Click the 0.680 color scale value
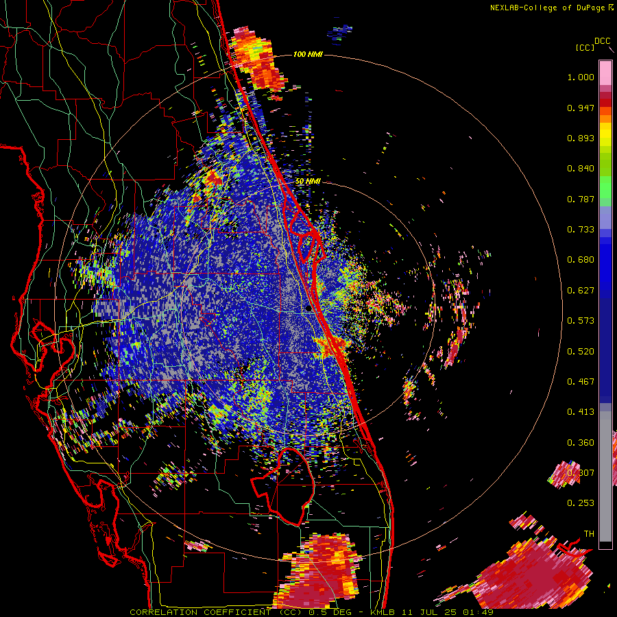The width and height of the screenshot is (617, 617). pyautogui.click(x=581, y=260)
